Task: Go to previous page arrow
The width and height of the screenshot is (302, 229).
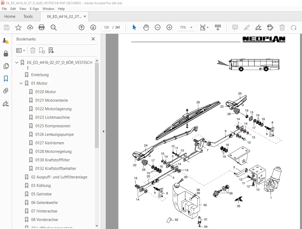Action: (81, 27)
